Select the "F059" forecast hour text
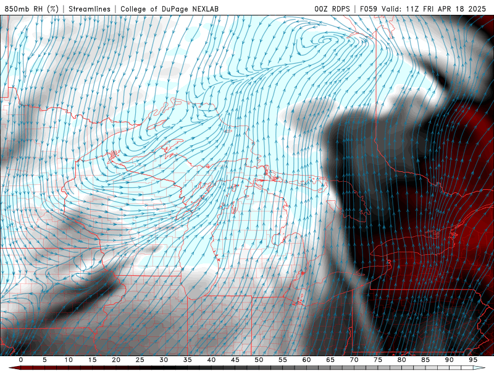Screen dimensions: 494x371 point(369,9)
